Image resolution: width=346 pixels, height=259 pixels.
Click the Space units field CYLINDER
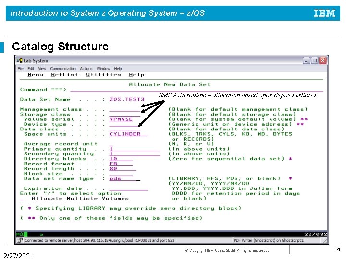pyautogui.click(x=129, y=134)
